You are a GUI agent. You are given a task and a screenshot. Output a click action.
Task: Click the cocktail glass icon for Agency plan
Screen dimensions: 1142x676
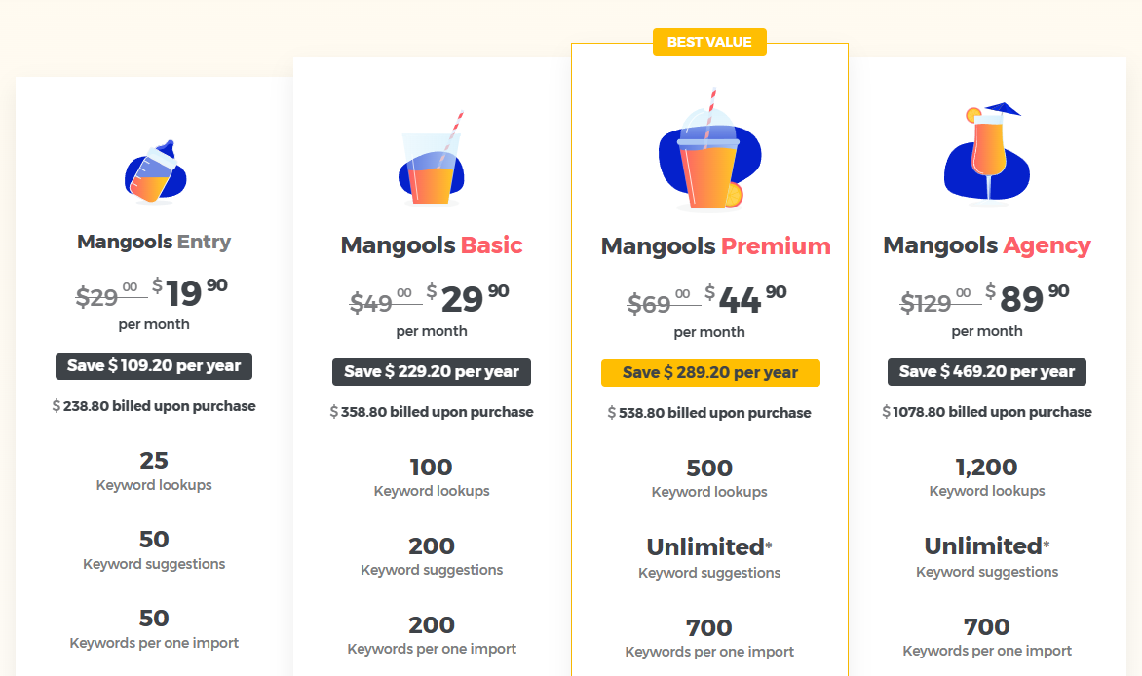[x=987, y=154]
